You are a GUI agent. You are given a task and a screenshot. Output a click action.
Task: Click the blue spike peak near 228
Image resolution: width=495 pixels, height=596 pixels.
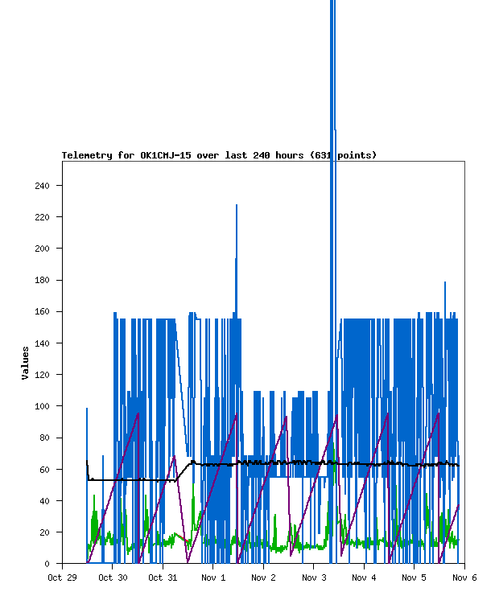click(237, 207)
